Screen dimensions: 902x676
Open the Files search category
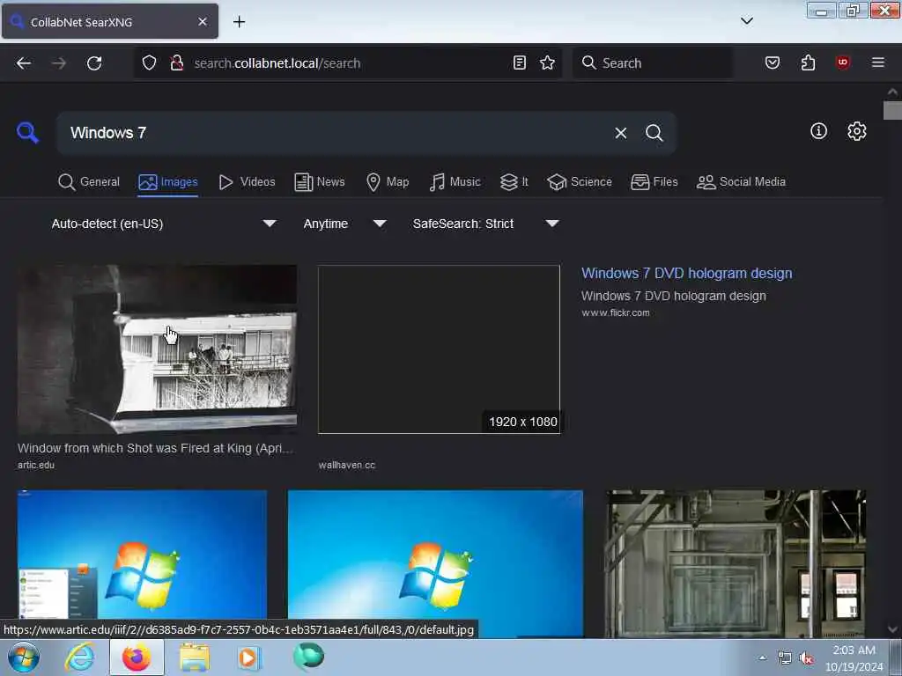tap(654, 182)
